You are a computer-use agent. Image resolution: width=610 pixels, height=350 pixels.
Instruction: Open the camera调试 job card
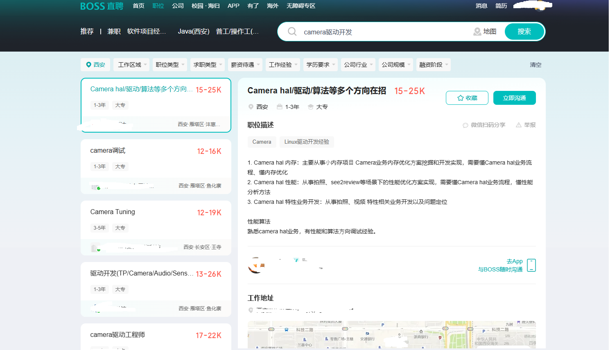(x=156, y=167)
